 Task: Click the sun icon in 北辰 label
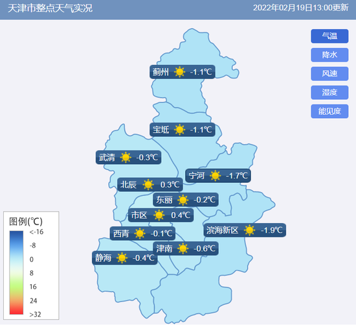click(x=148, y=185)
